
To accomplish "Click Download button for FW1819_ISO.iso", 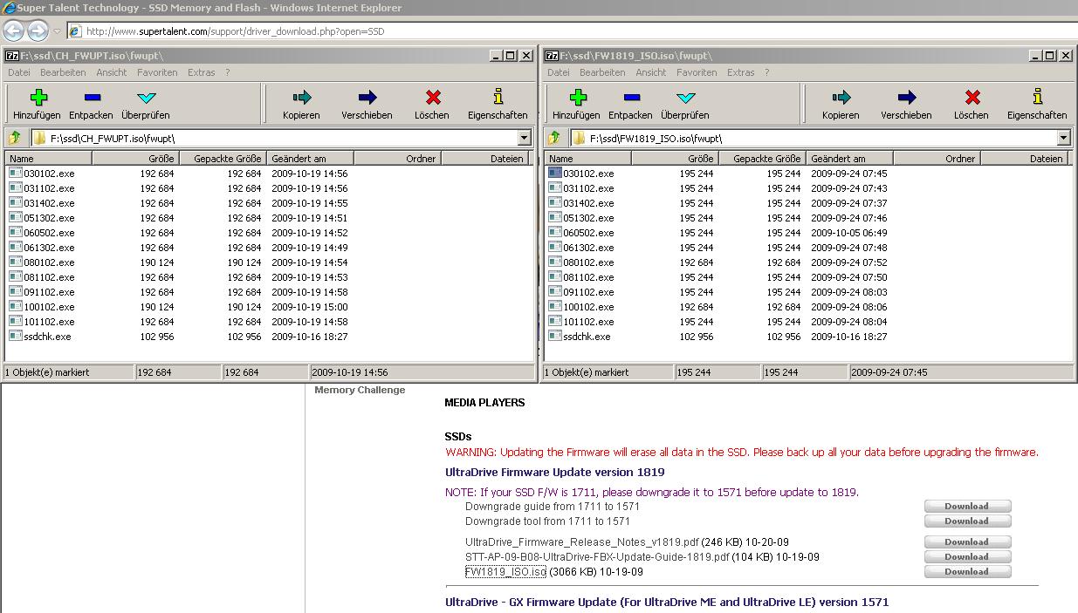I will point(967,572).
